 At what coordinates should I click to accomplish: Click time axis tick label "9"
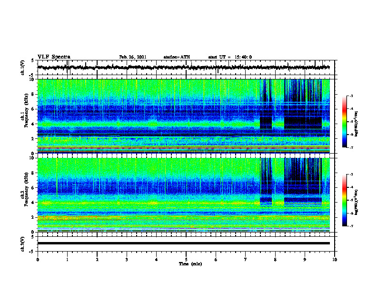(305, 260)
